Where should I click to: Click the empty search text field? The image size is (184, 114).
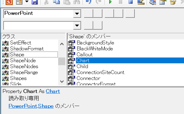coord(39,25)
